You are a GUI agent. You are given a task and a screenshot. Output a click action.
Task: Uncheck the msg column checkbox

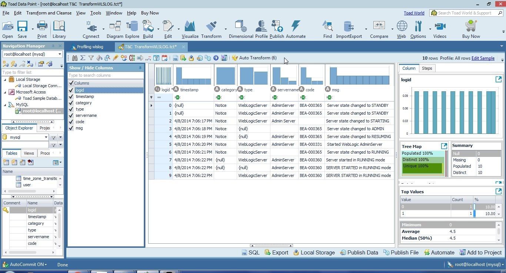[71, 128]
